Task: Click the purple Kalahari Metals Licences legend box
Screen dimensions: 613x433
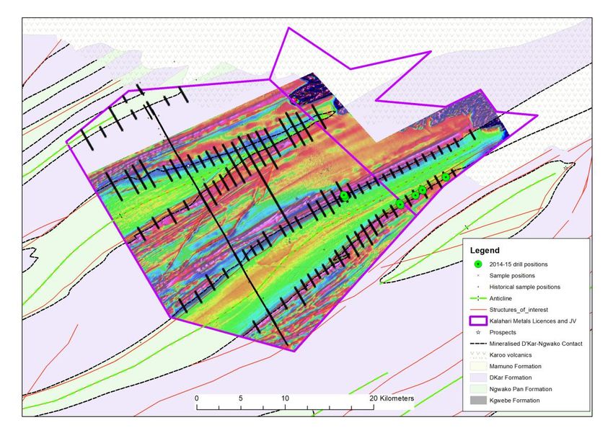Action: [x=477, y=321]
